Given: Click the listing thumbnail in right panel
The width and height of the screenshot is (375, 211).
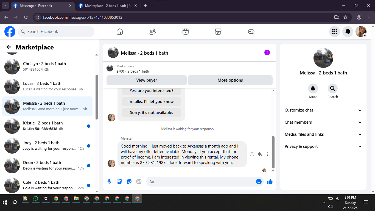Looking at the screenshot, I should click(323, 58).
